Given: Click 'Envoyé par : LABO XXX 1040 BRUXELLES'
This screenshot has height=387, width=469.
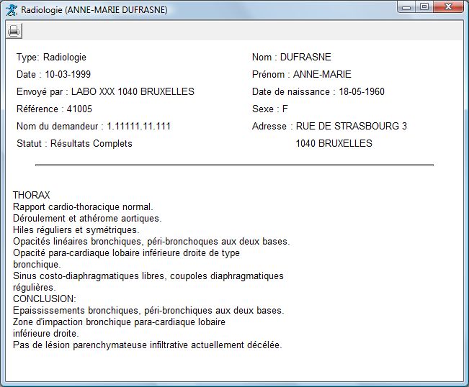Looking at the screenshot, I should coord(105,91).
